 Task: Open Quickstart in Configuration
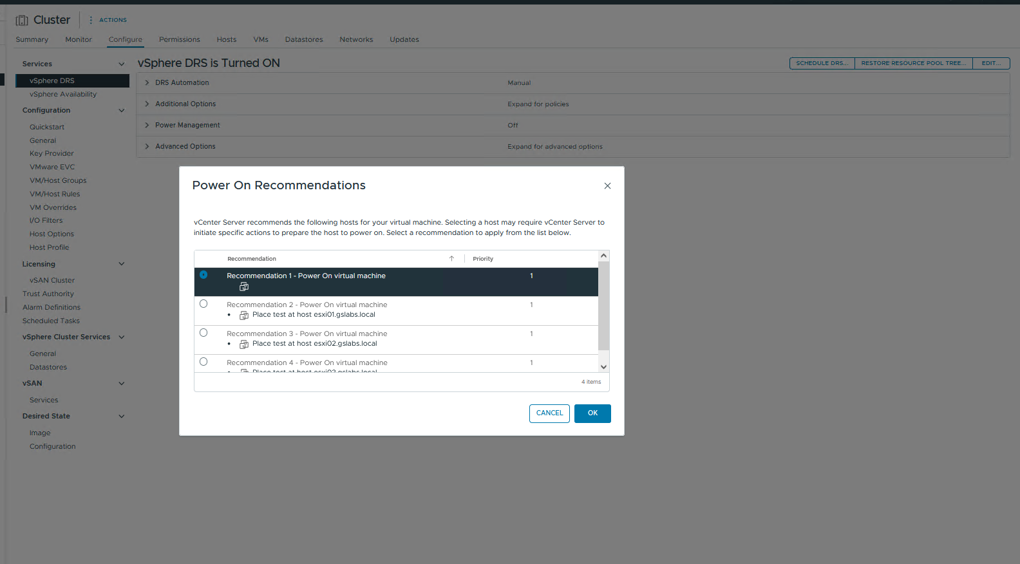tap(47, 127)
